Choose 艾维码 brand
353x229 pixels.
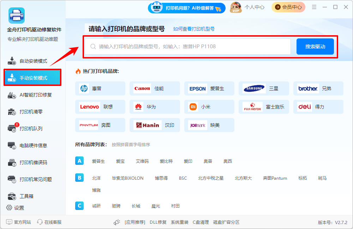tap(142, 161)
